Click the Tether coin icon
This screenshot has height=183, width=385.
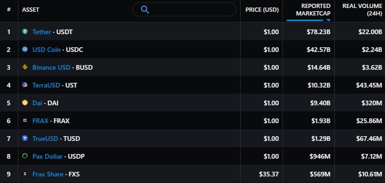click(x=25, y=31)
